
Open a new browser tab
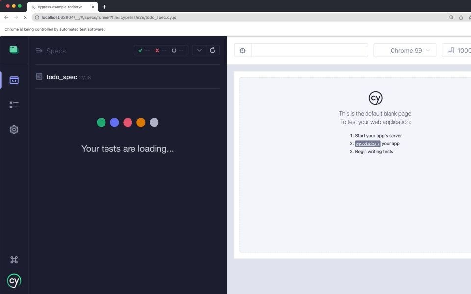(104, 7)
